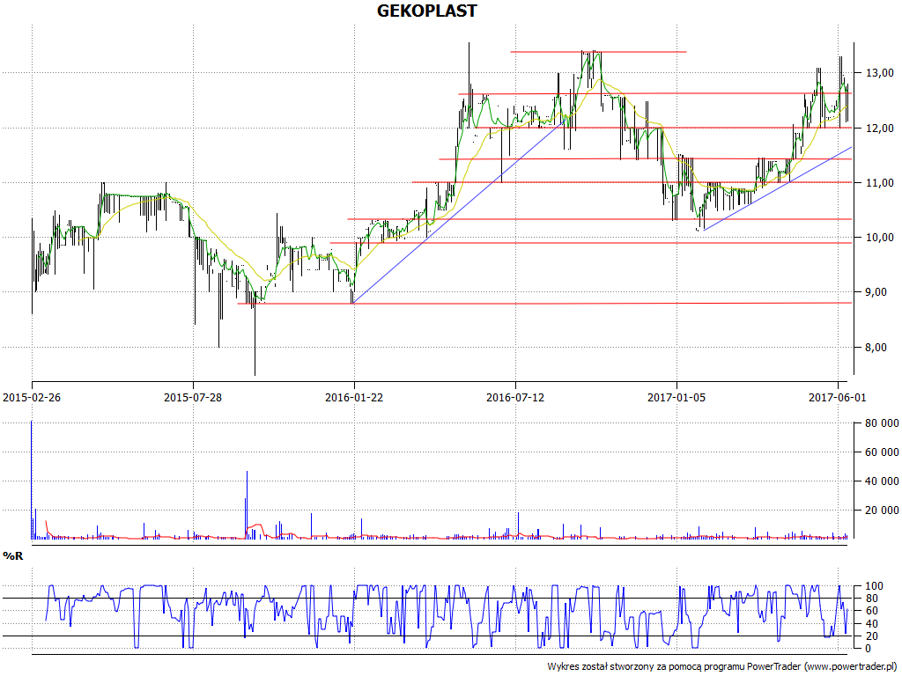Image resolution: width=902 pixels, height=676 pixels.
Task: Click the 60 000 volume axis label
Action: click(x=882, y=452)
